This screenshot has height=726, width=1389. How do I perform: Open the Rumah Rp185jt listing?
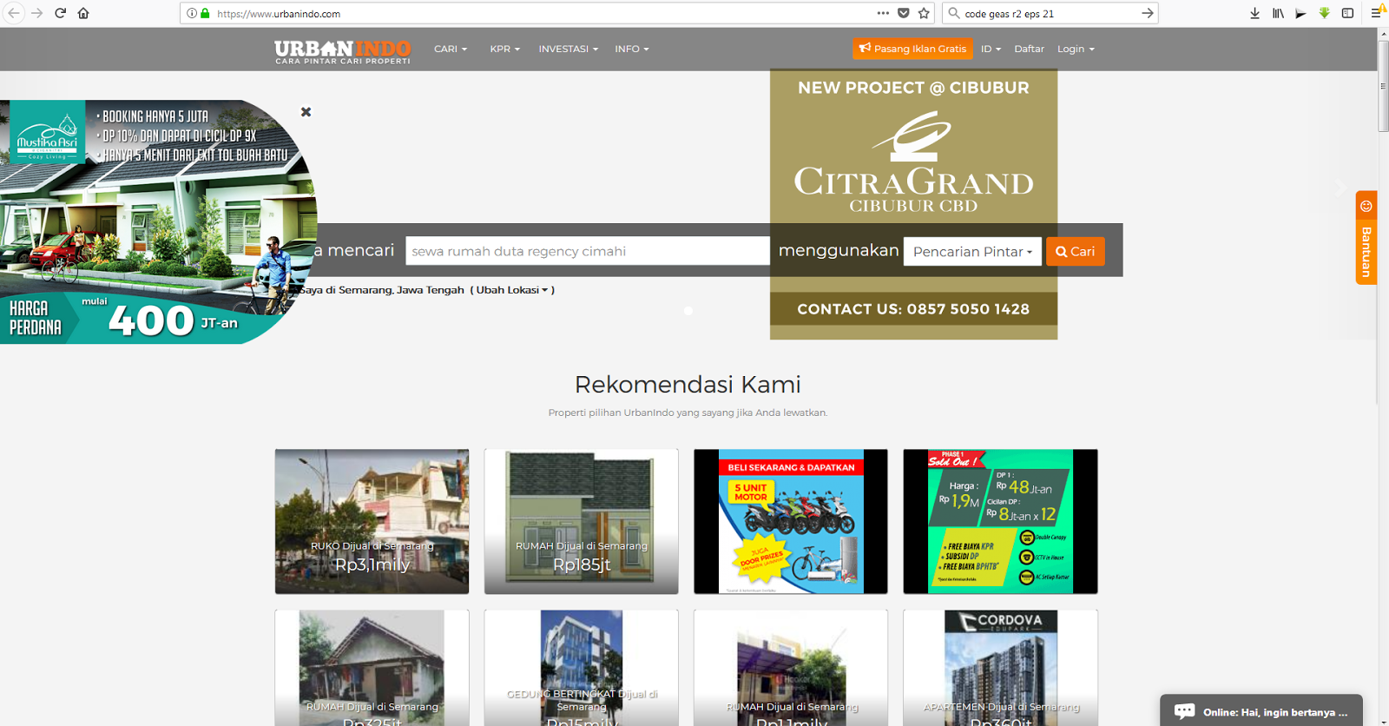click(581, 521)
